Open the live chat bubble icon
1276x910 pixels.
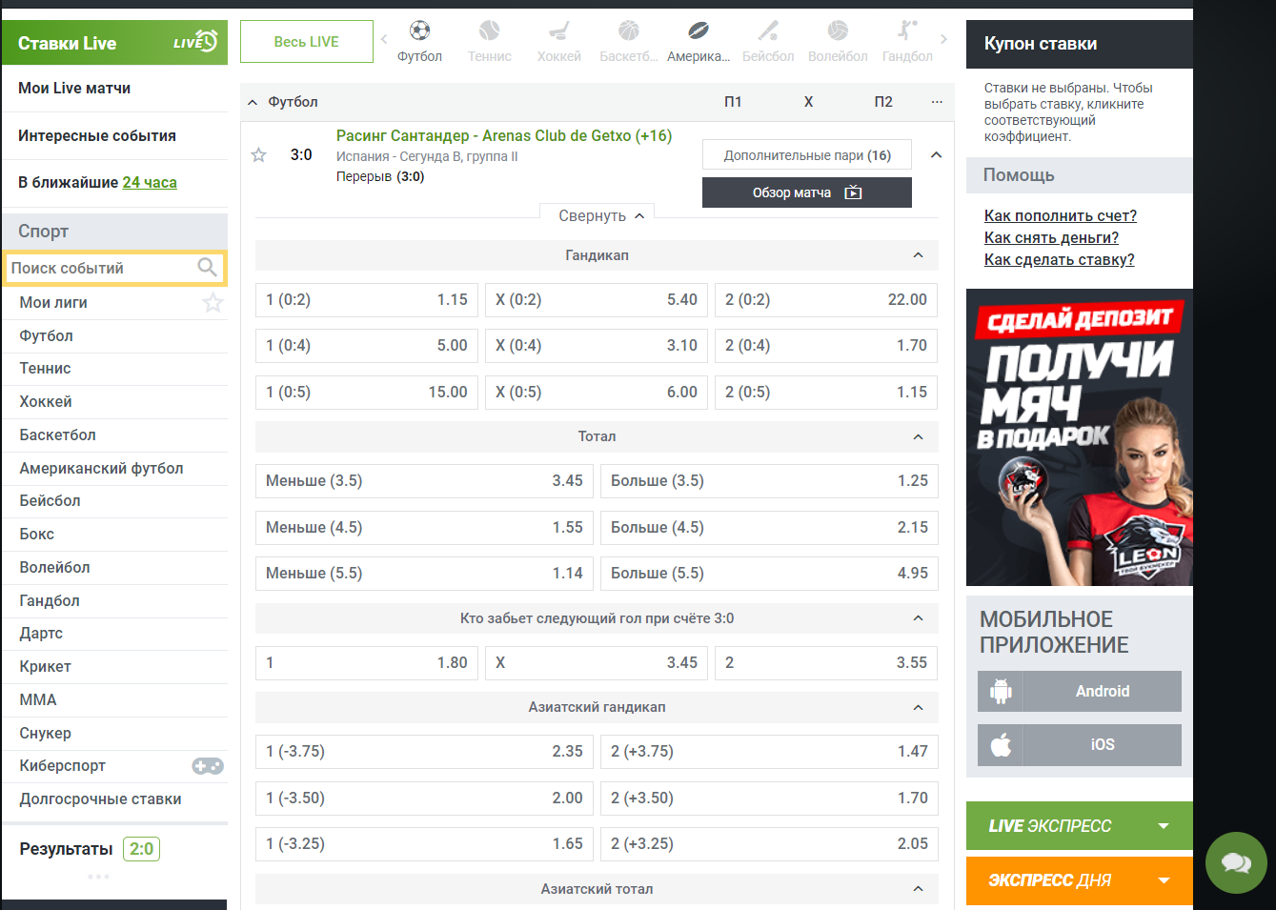pos(1236,862)
